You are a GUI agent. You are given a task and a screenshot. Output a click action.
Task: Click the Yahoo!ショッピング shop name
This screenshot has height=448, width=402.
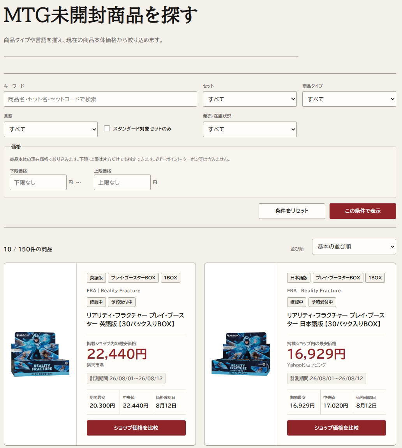click(x=307, y=365)
